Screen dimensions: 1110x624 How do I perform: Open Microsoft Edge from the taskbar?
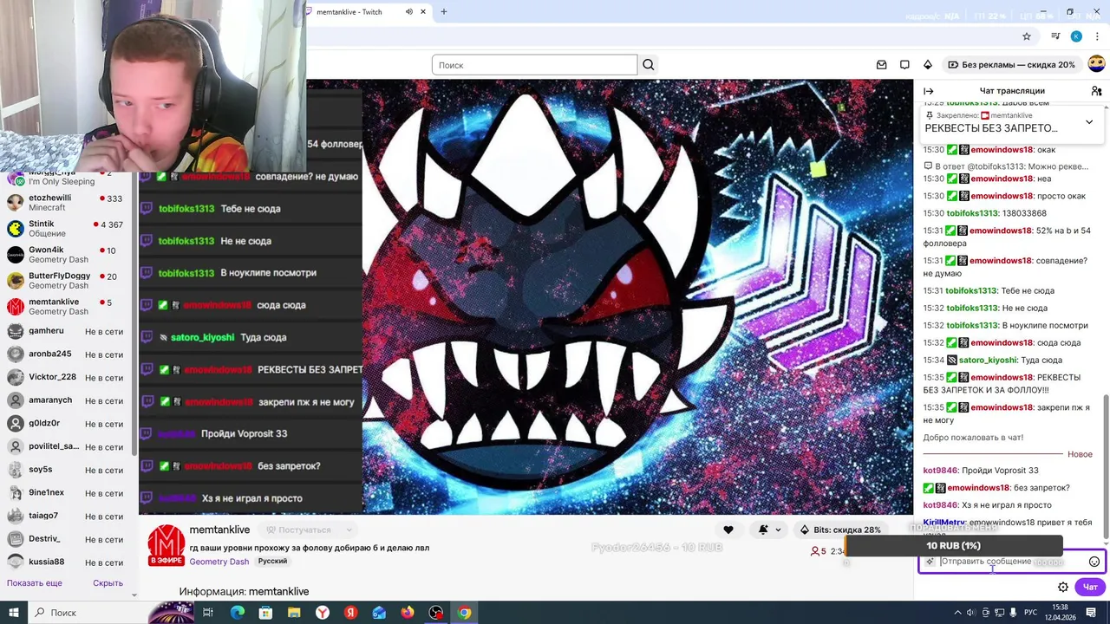point(237,613)
